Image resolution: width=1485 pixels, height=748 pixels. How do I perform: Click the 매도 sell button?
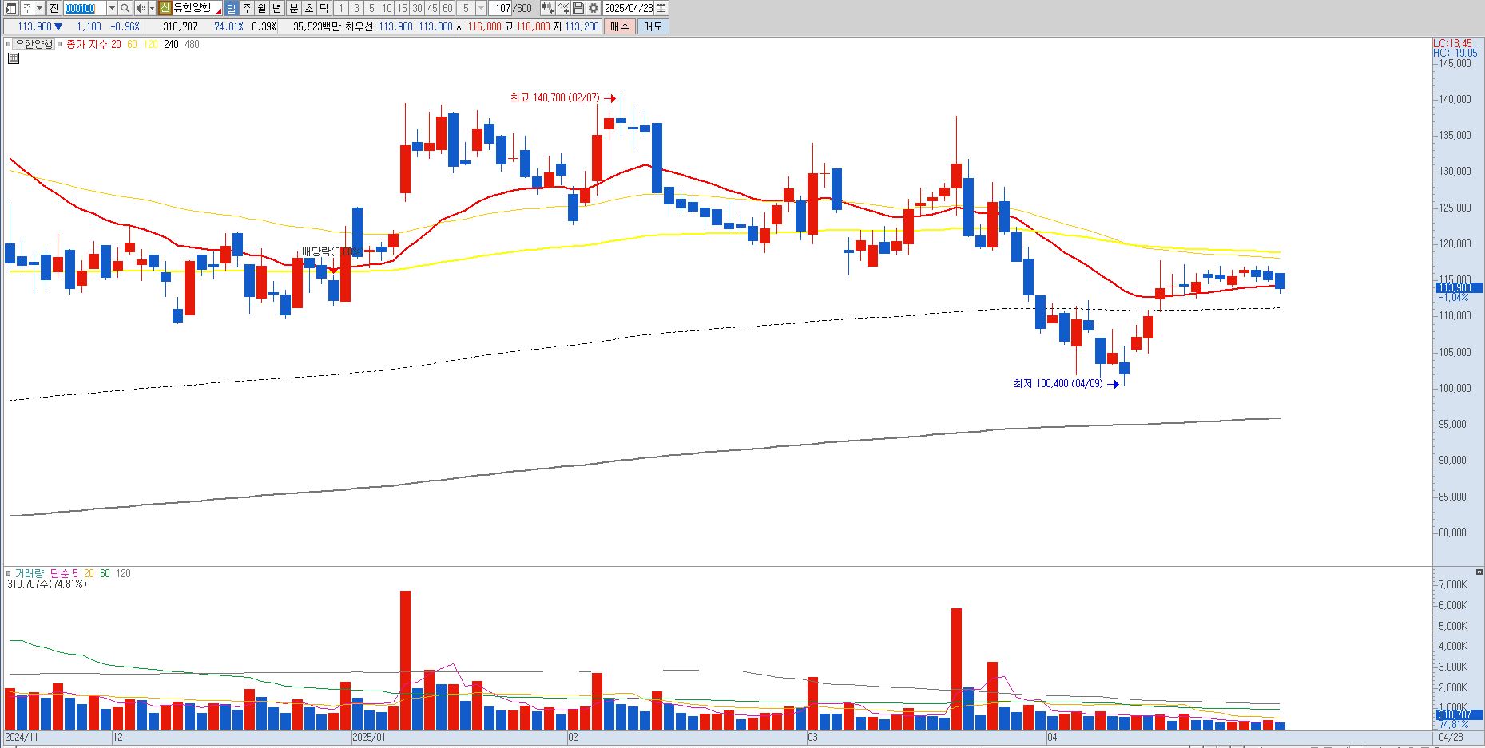[653, 26]
